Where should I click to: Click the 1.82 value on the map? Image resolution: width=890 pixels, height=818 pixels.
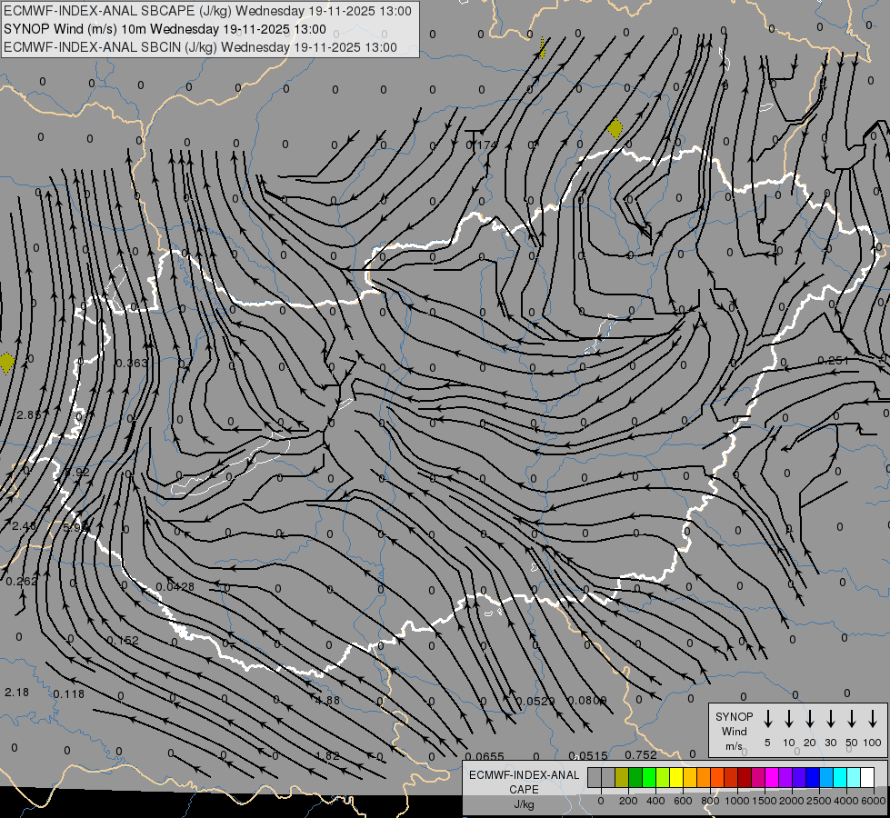[327, 755]
